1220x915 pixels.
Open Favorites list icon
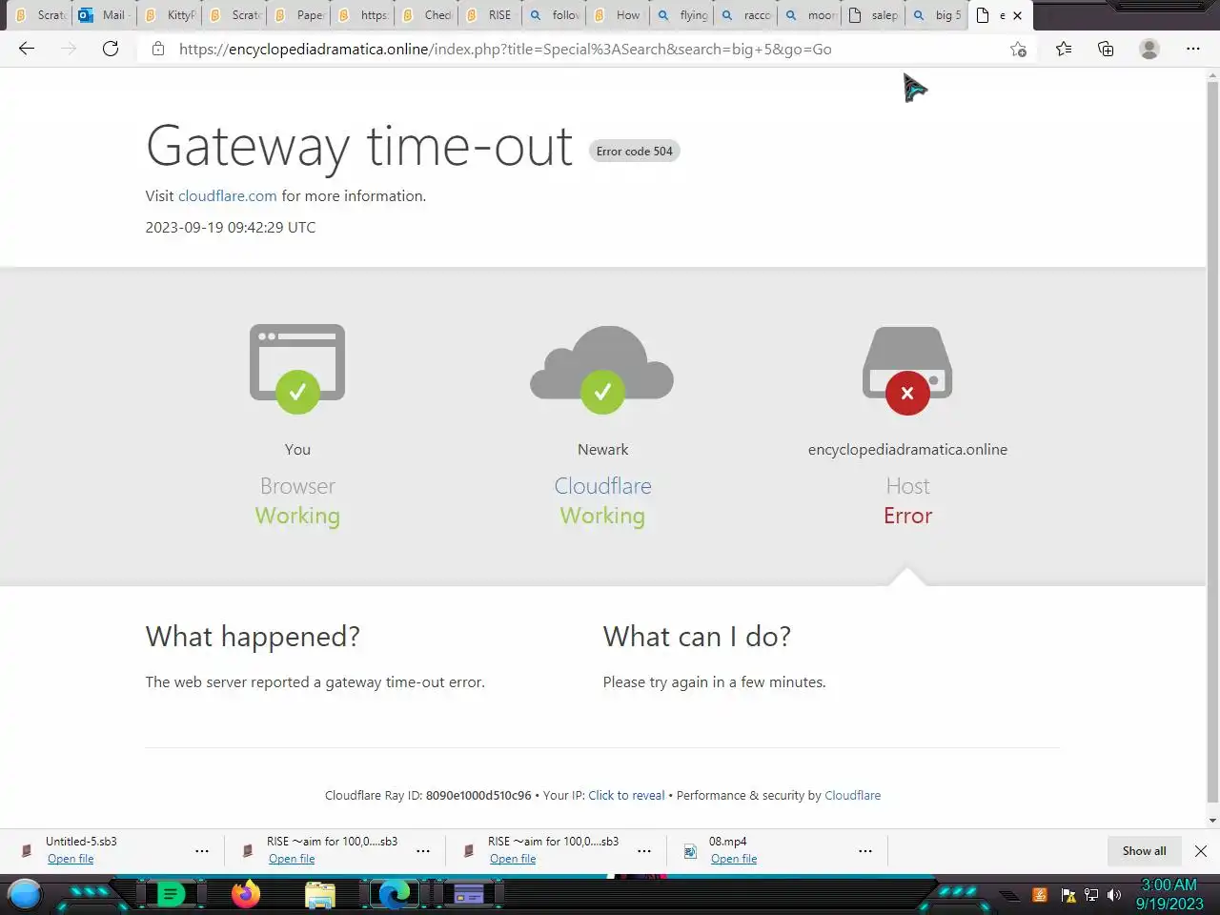(x=1064, y=49)
